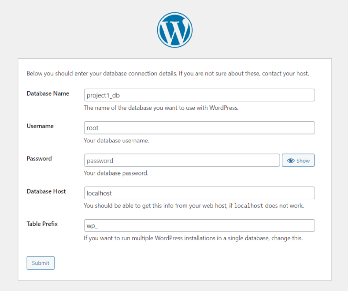Toggle password visibility with Show button

(298, 160)
